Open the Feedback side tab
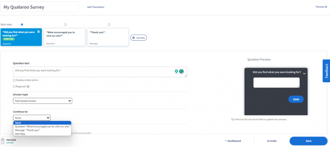The height and width of the screenshot is (147, 330). pos(326,71)
